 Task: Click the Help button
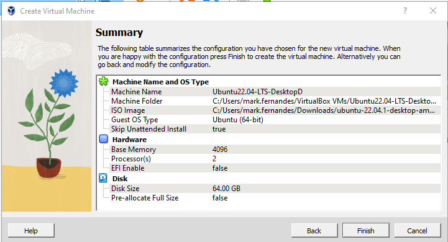click(31, 231)
